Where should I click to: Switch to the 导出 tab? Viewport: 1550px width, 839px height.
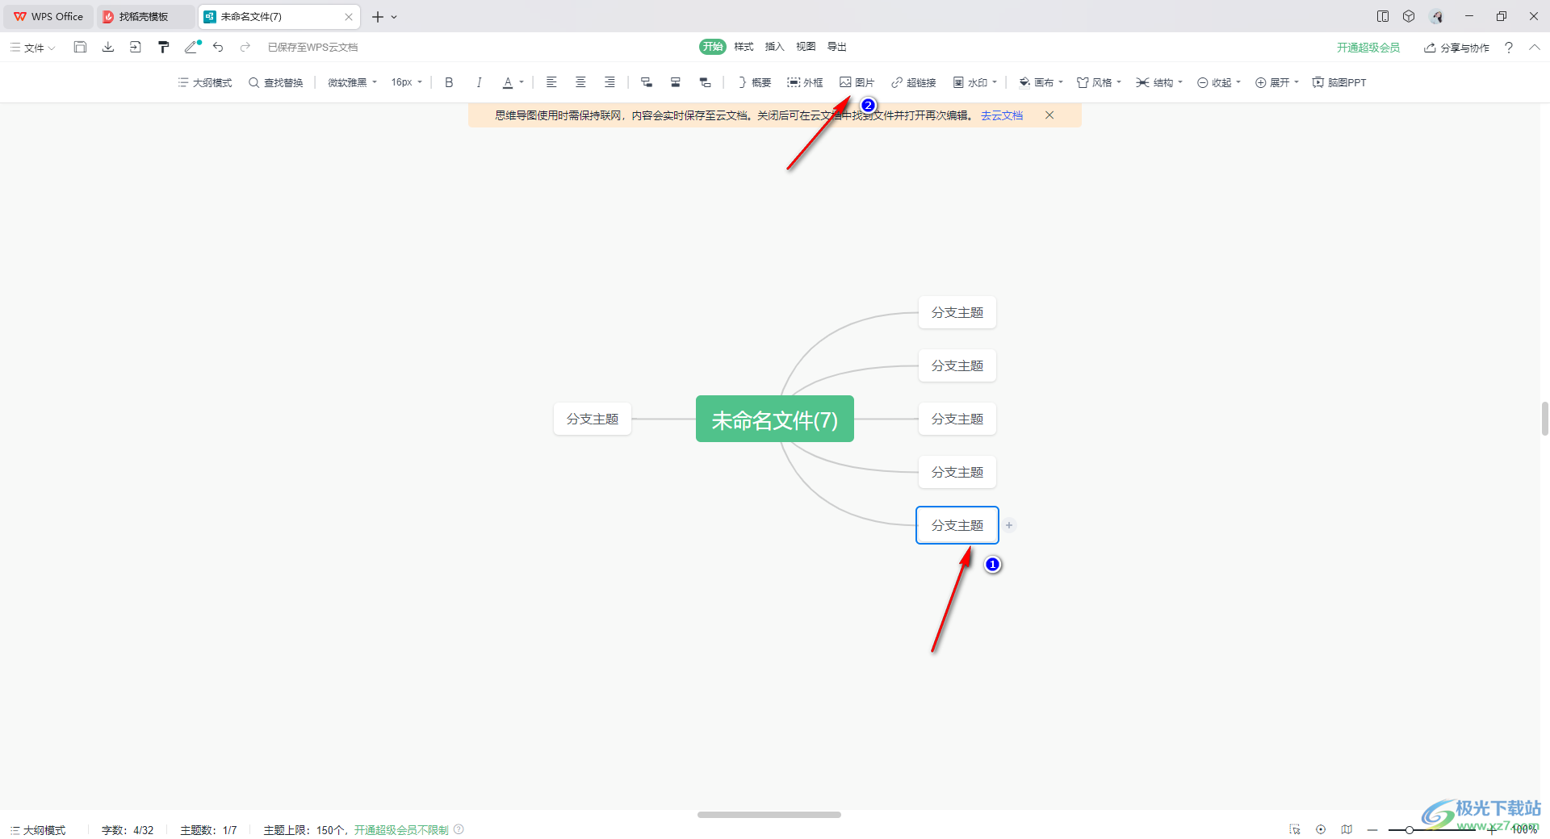tap(836, 47)
